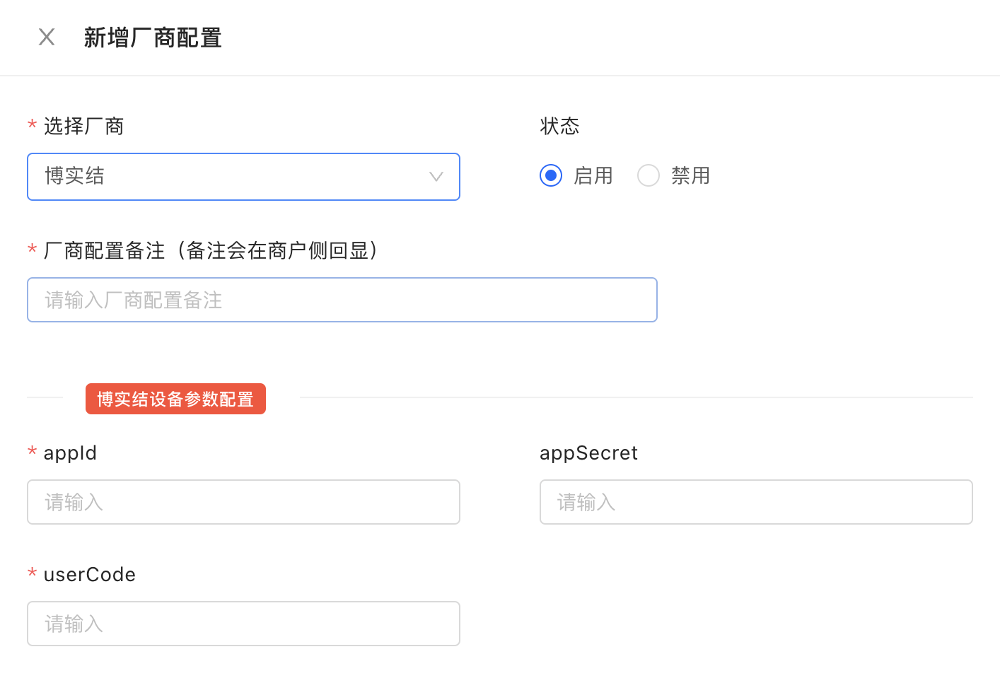
Task: Click the 请输入厂商配置备注 input field
Action: 342,300
